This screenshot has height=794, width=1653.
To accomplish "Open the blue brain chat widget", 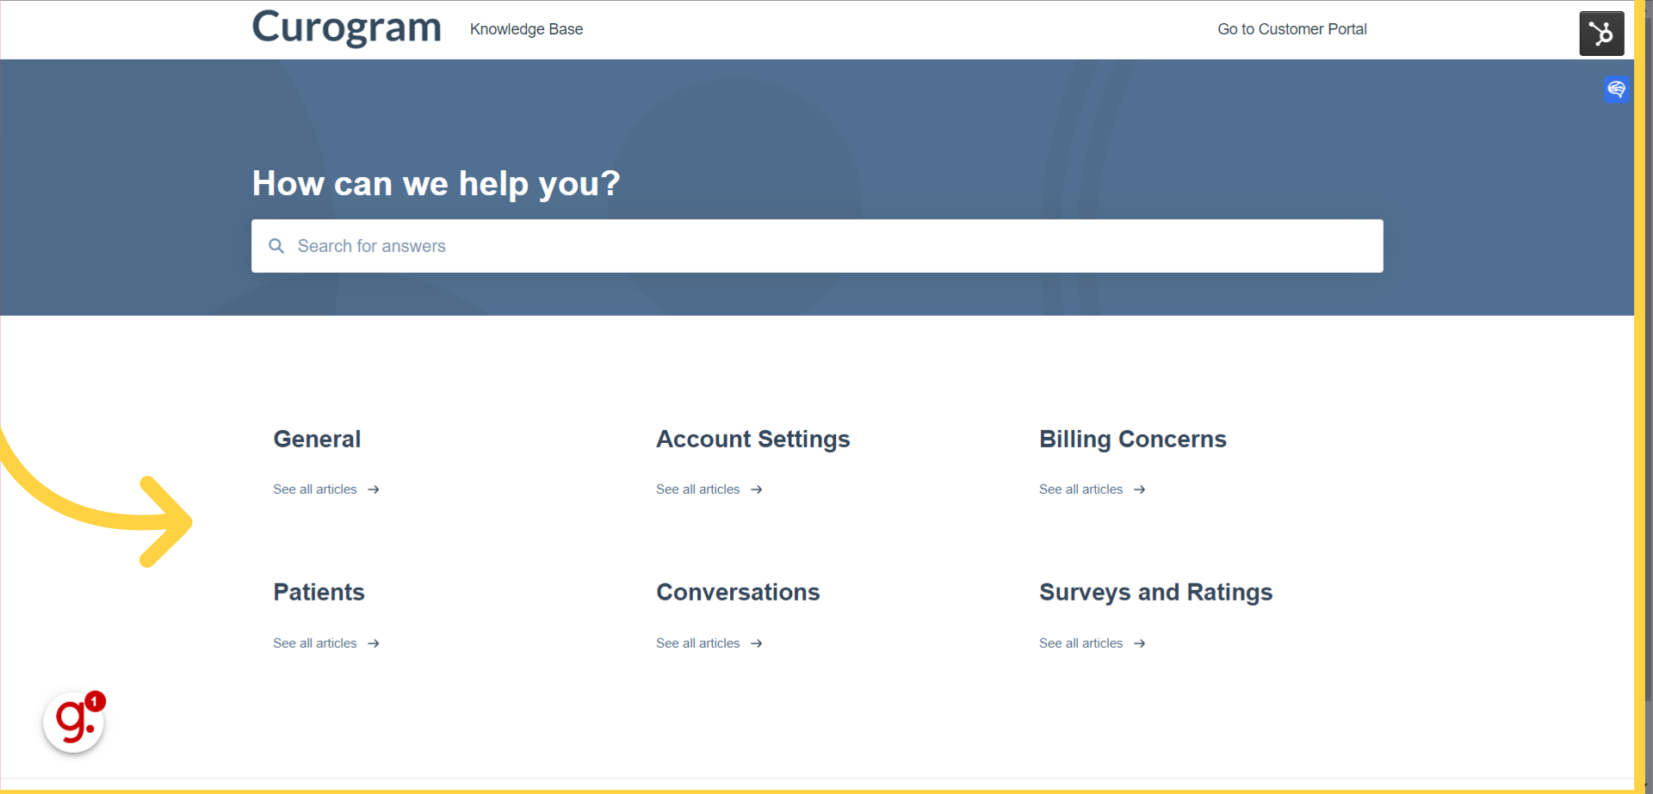I will (1616, 89).
